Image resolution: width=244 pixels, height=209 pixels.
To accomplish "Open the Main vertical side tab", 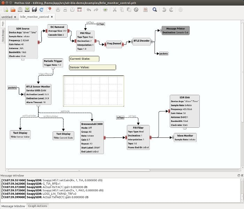I will [3, 24].
